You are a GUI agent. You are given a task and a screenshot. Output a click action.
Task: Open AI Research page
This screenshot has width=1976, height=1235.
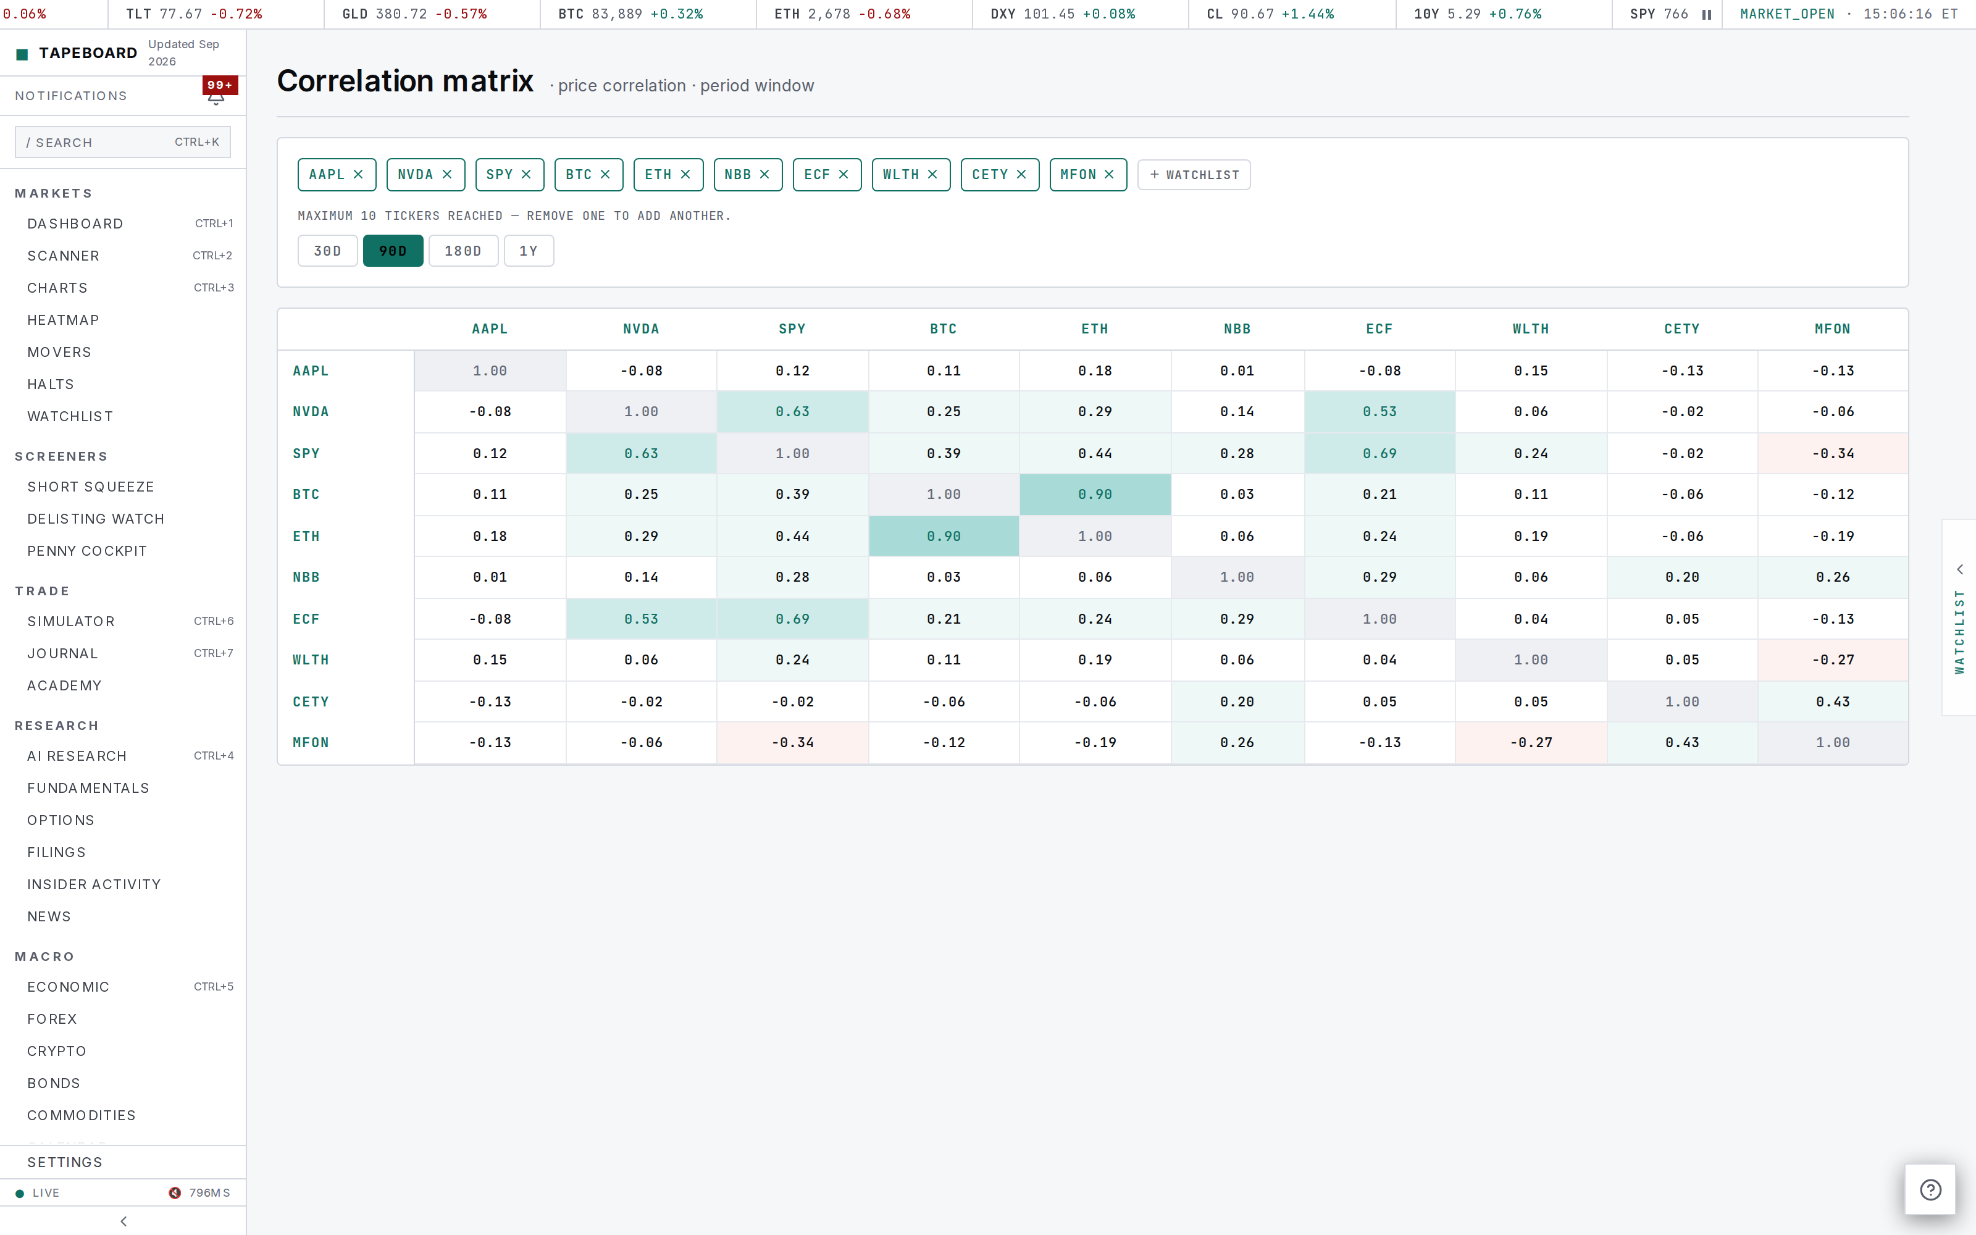pos(124,756)
